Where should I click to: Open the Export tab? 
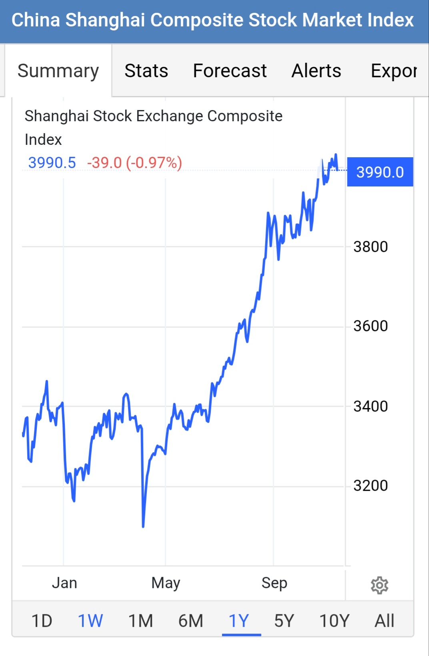point(394,71)
